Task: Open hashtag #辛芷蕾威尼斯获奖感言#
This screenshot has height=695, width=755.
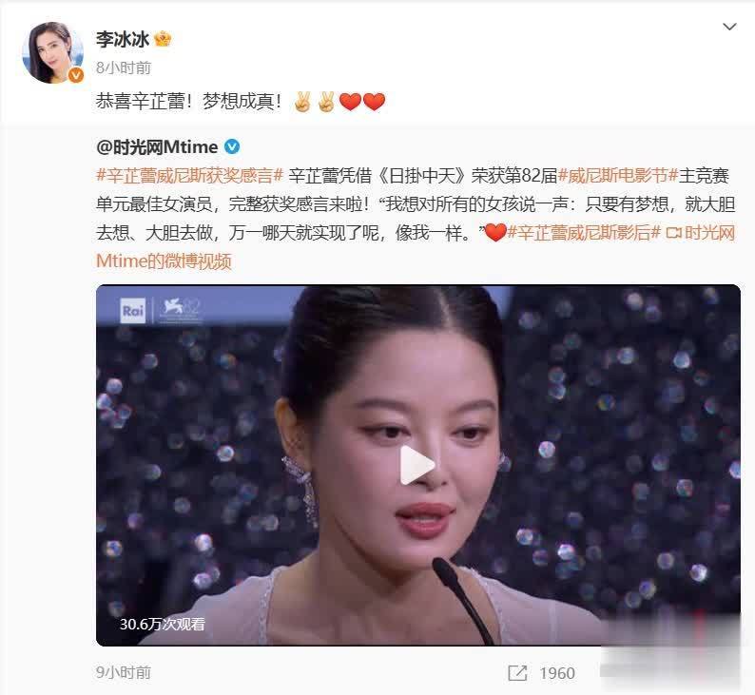Action: (x=190, y=176)
